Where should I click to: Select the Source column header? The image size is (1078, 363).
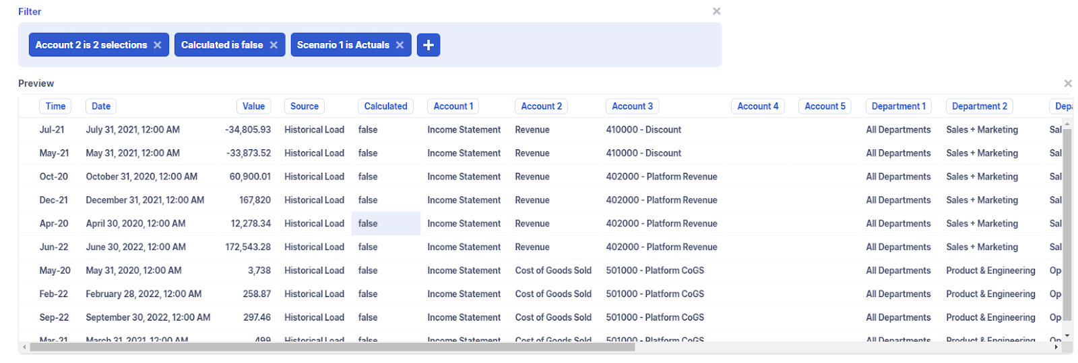[x=305, y=106]
